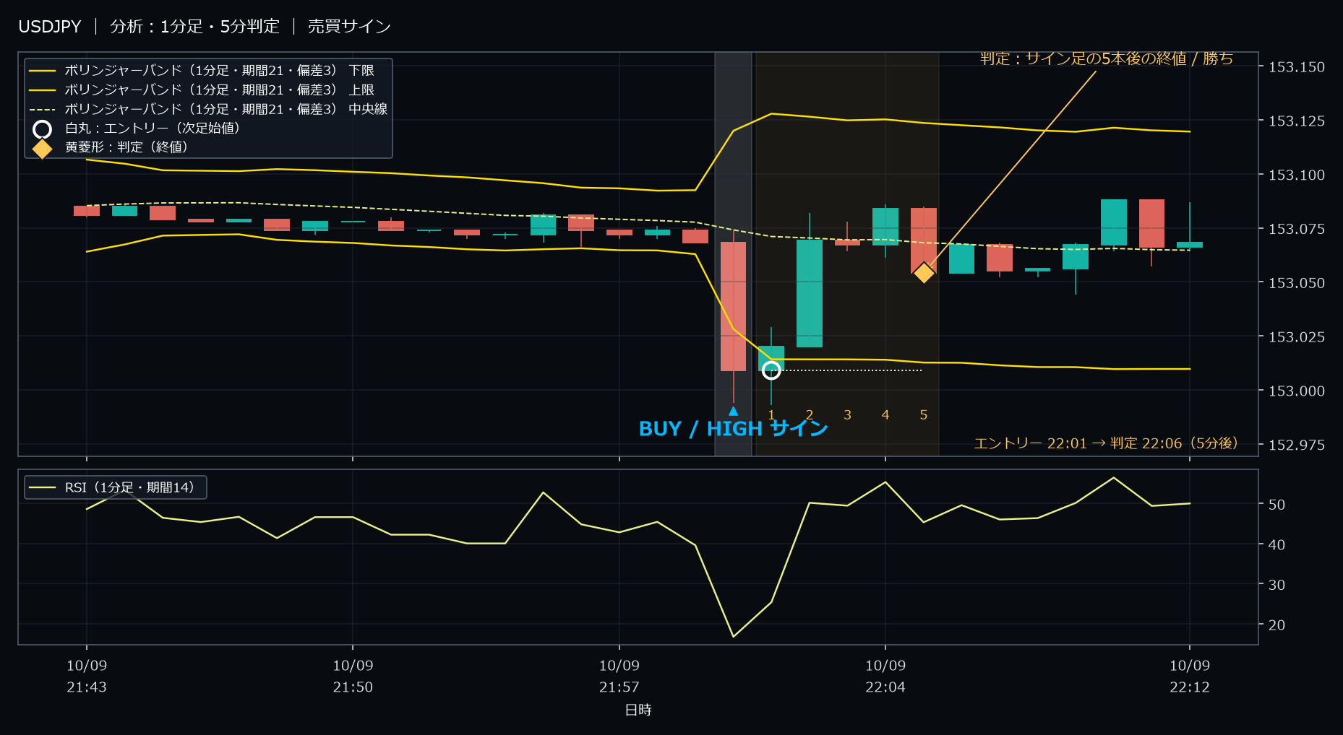This screenshot has width=1343, height=735.
Task: Click the 売買サイン title text
Action: pyautogui.click(x=349, y=27)
